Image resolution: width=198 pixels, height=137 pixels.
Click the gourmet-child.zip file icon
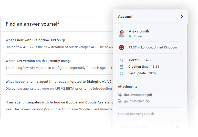click(120, 101)
